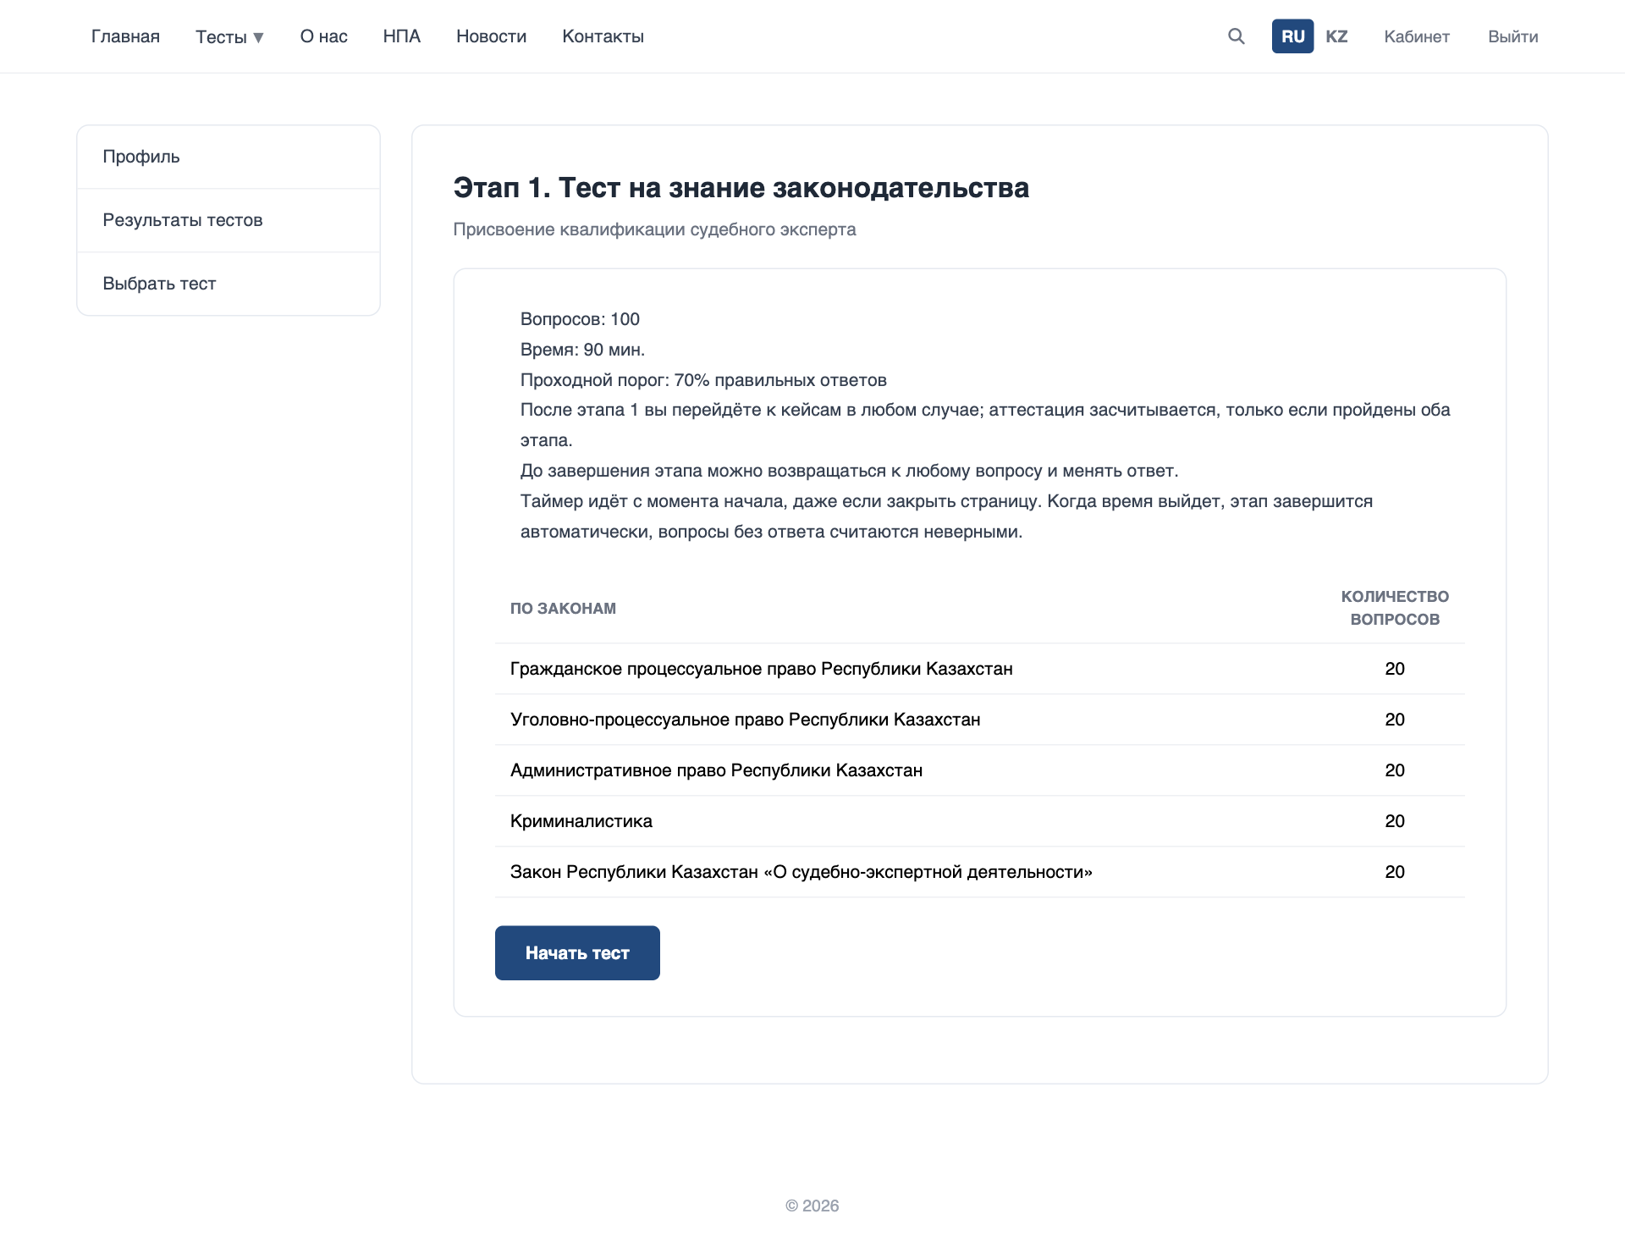The image size is (1625, 1247).
Task: Select Профиль in sidebar
Action: tap(229, 157)
